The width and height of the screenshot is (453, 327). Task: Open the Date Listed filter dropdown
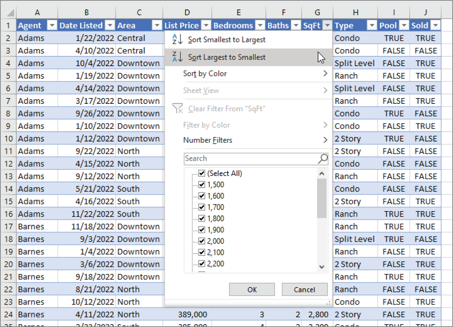[x=110, y=25]
